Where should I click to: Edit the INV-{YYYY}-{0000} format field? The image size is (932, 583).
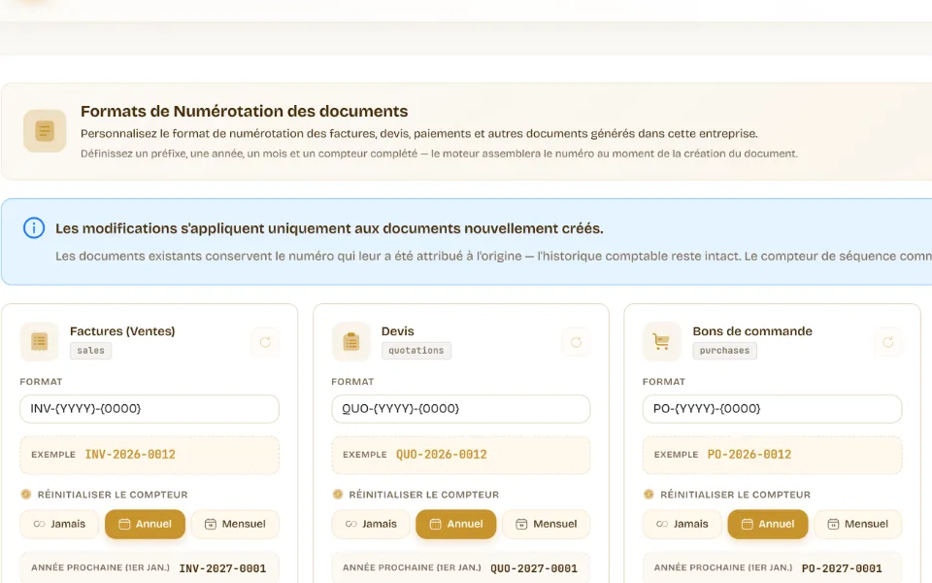click(150, 409)
